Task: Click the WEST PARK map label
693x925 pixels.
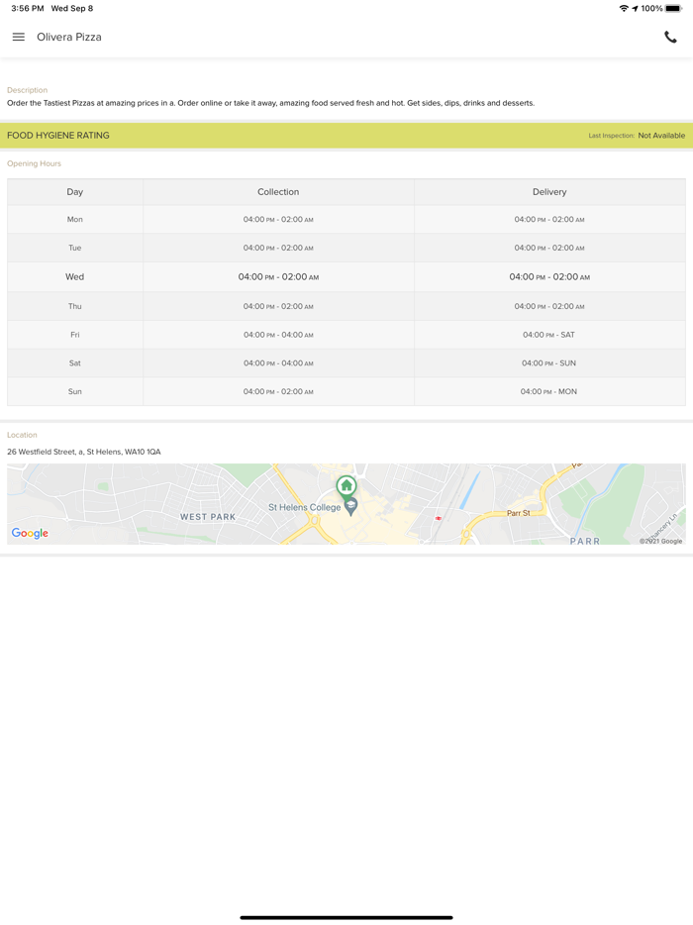Action: pos(208,517)
